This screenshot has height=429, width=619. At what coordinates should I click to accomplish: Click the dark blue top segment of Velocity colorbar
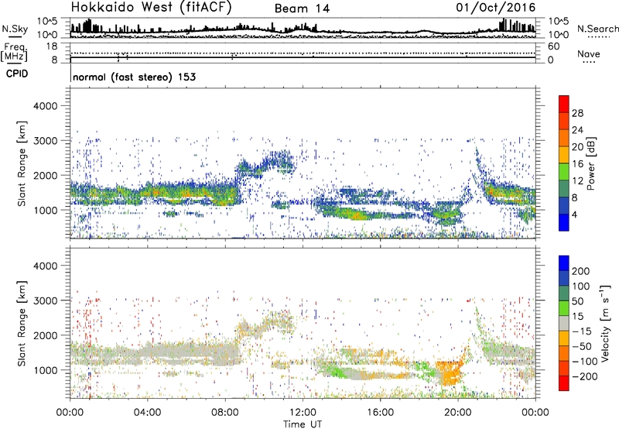tap(564, 263)
